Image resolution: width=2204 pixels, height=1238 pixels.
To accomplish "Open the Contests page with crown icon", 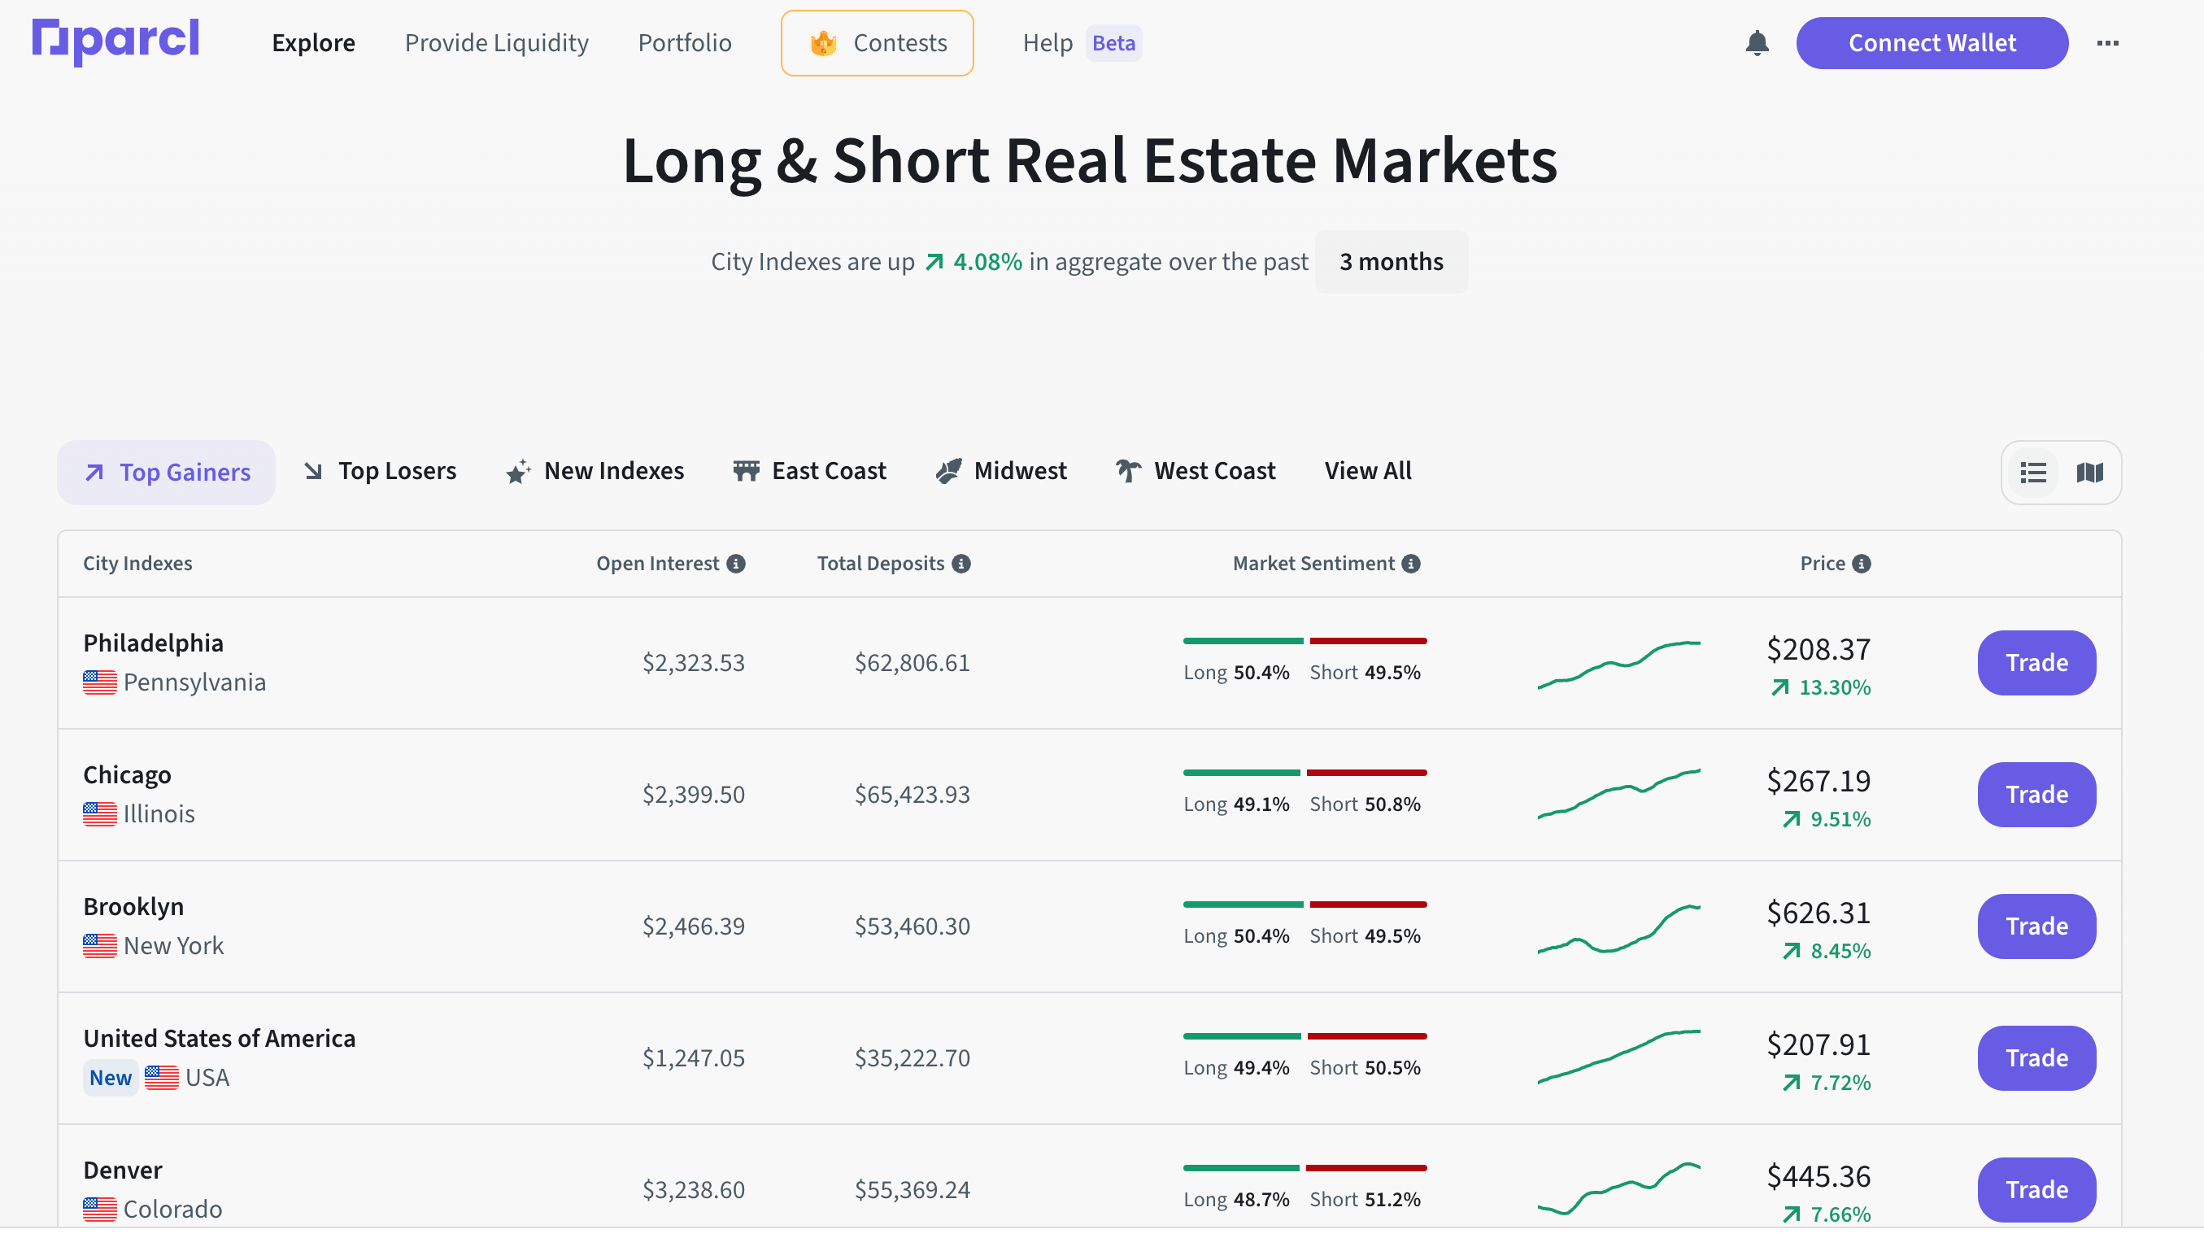I will coord(877,43).
